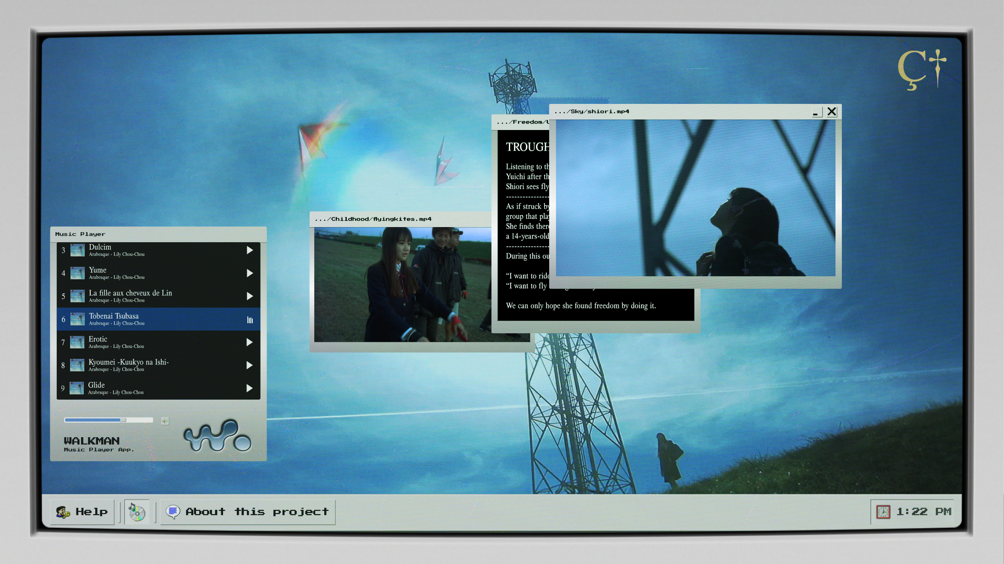Image resolution: width=1004 pixels, height=564 pixels.
Task: Click the Music Player title bar
Action: 158,234
